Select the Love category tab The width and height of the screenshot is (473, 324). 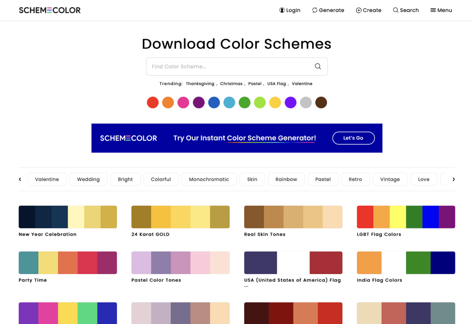click(x=424, y=179)
